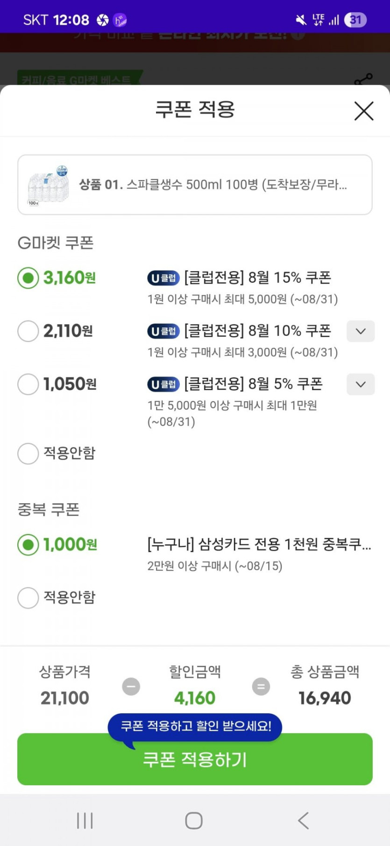Tap the 스파클생수 product thumbnail image
This screenshot has width=390, height=846.
point(48,185)
